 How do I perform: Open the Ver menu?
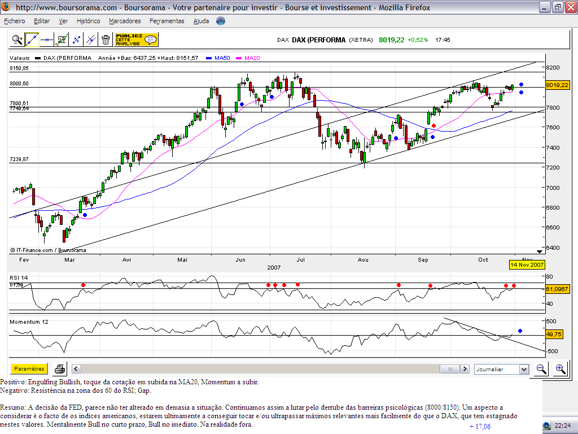point(63,21)
